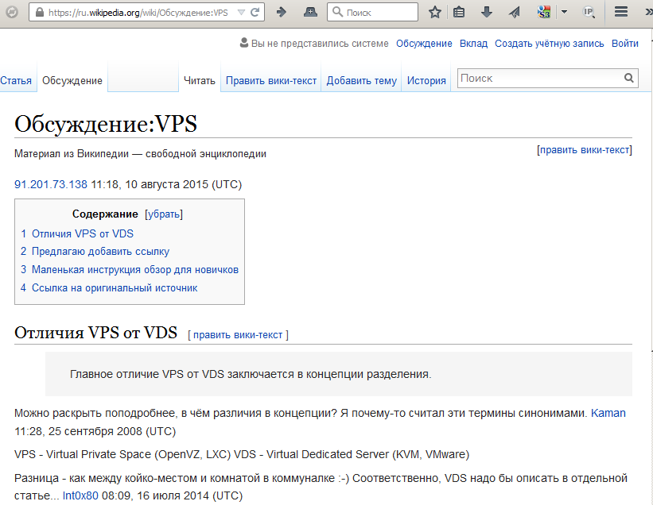Viewport: 653px width, 505px height.
Task: Click the address bar URL text
Action: pos(138,13)
